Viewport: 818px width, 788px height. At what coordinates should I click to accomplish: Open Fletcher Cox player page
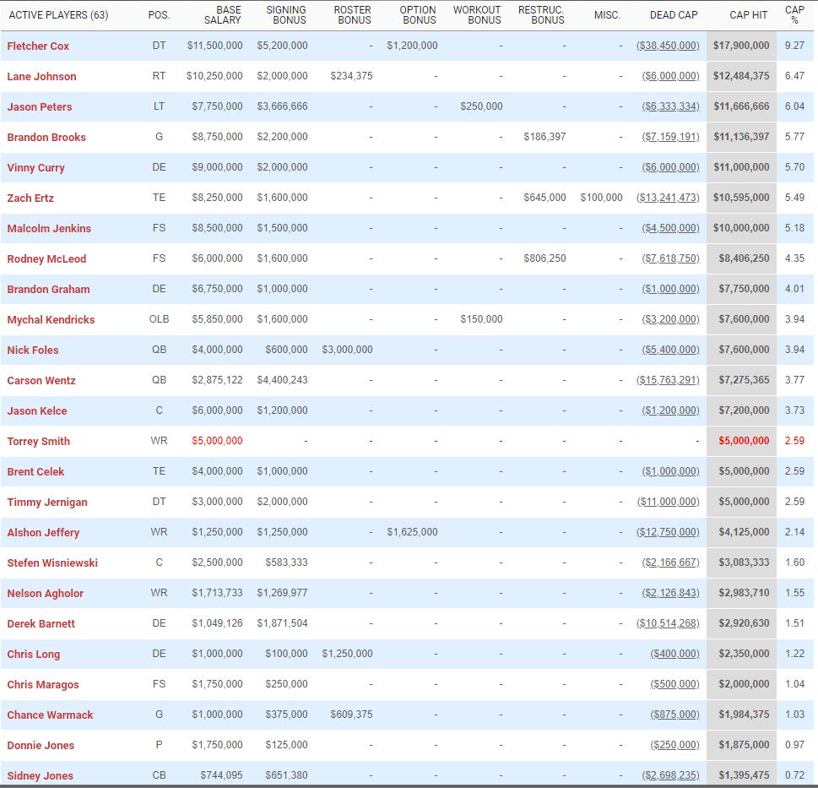click(x=38, y=46)
